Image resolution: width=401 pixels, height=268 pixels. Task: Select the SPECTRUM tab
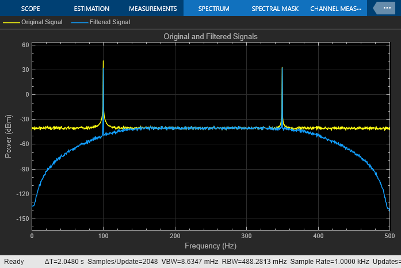coord(214,9)
